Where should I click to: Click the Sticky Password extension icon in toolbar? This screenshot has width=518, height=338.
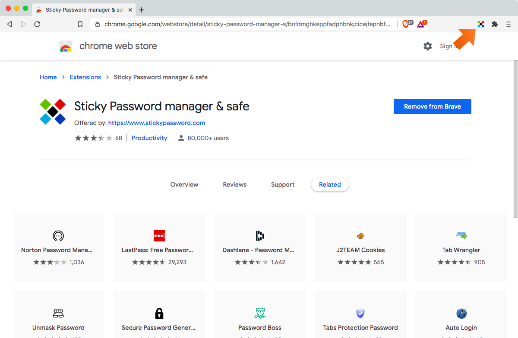(x=481, y=24)
